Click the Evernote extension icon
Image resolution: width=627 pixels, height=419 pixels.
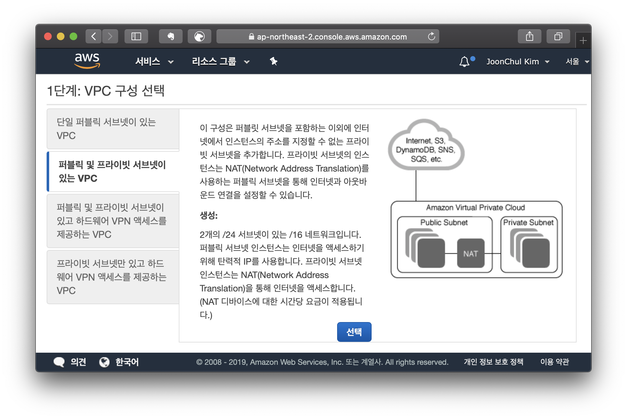pyautogui.click(x=171, y=36)
